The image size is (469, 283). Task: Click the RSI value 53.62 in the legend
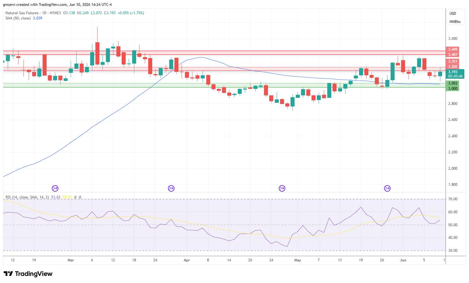pyautogui.click(x=56, y=197)
